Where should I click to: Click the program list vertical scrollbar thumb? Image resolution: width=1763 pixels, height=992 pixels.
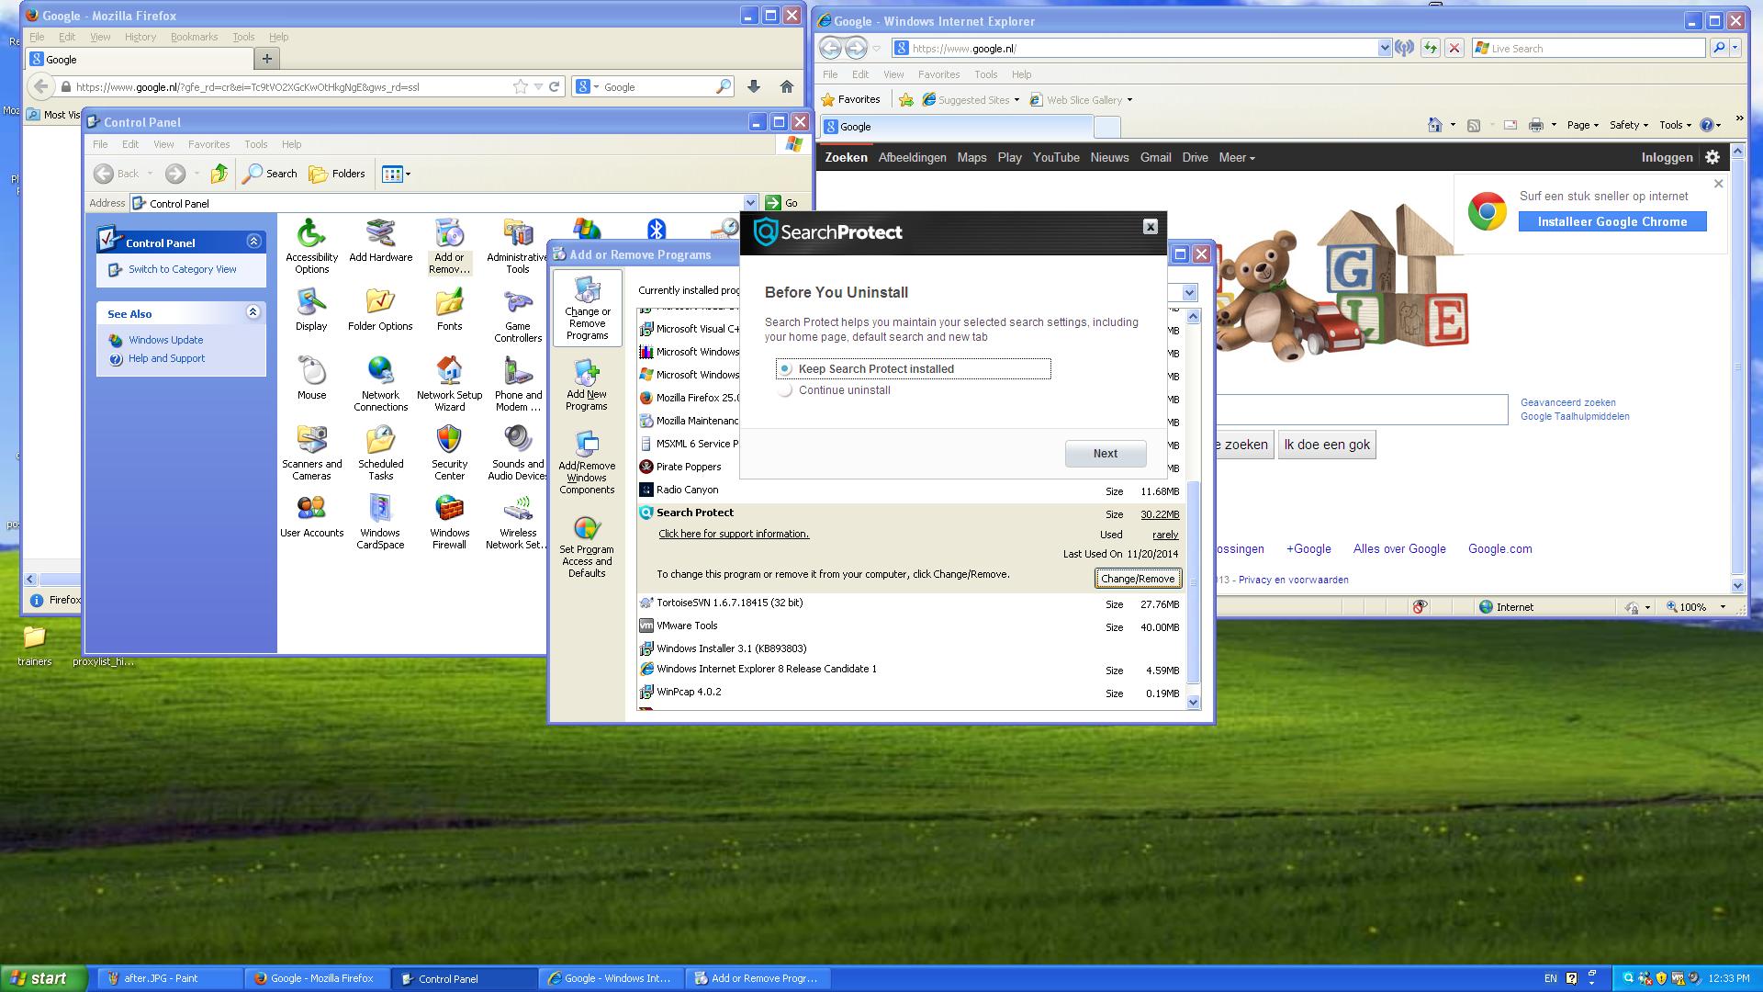1193,583
